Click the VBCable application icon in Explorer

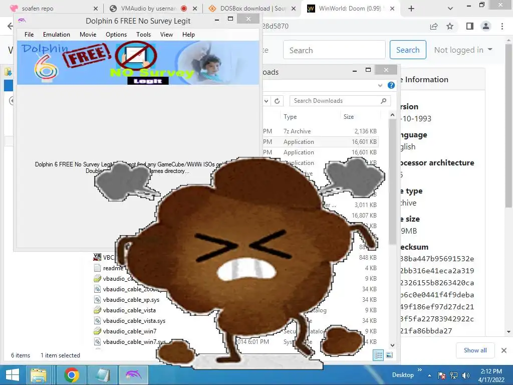tap(97, 257)
